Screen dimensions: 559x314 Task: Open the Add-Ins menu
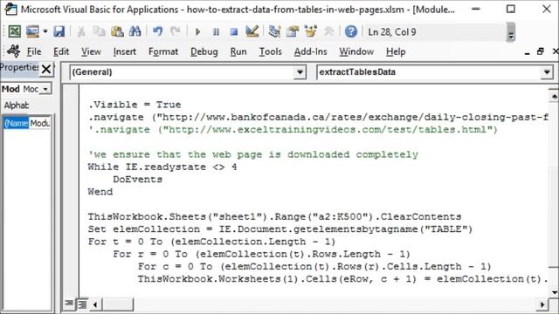point(310,52)
